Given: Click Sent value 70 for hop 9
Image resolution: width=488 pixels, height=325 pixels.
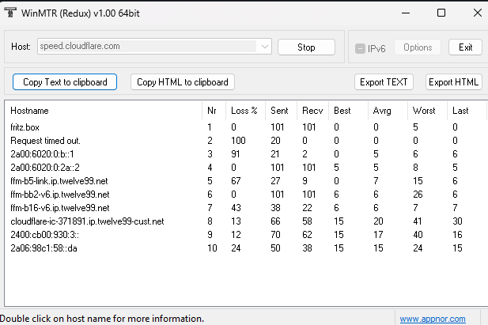Looking at the screenshot, I should point(276,234).
